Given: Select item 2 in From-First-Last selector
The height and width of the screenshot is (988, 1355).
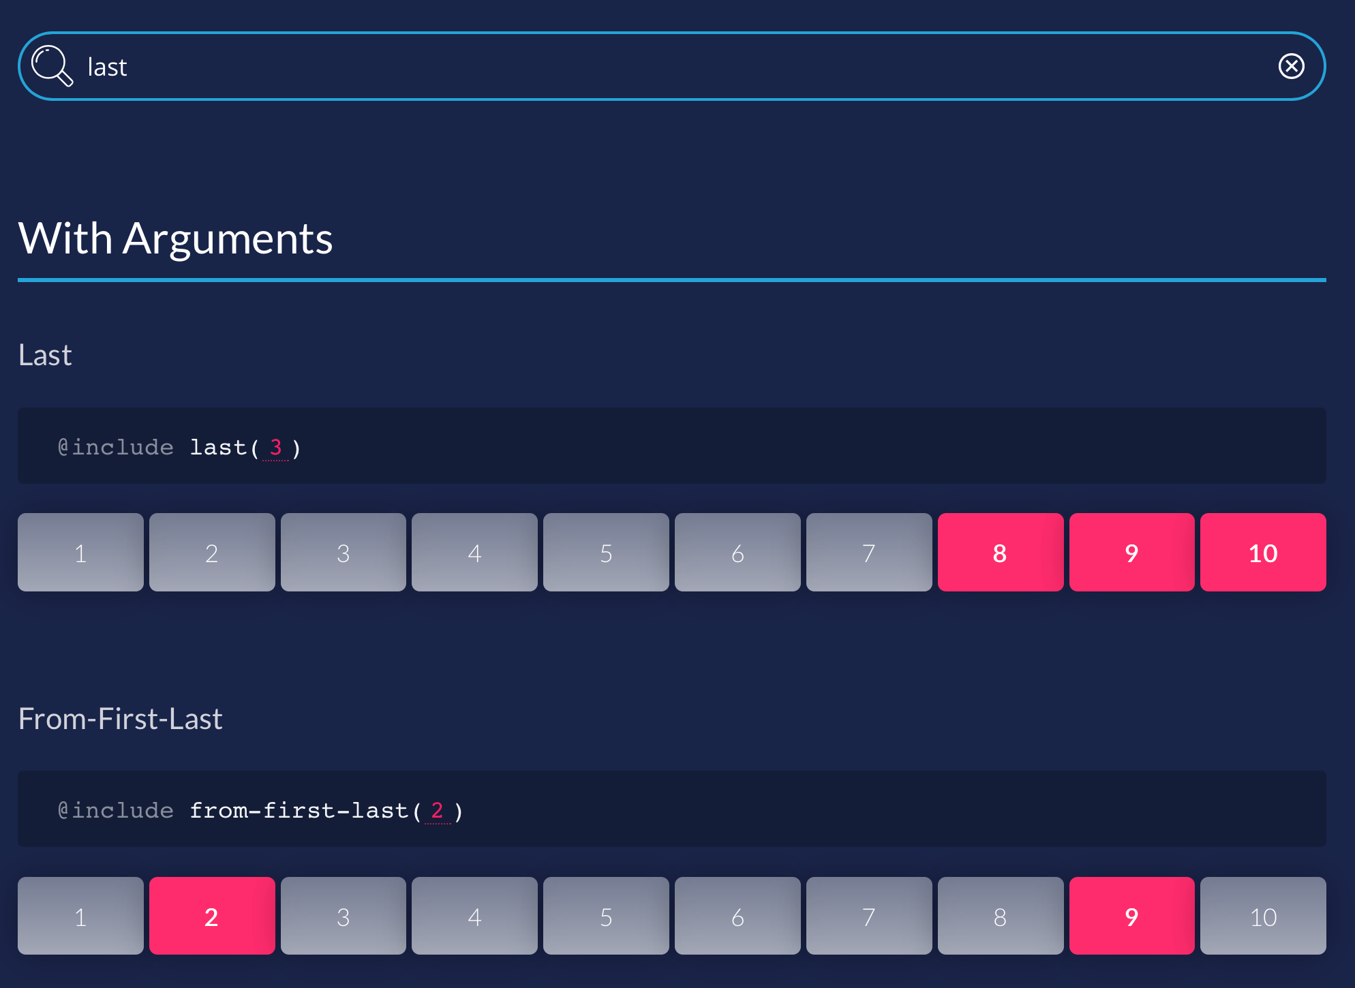Looking at the screenshot, I should 213,915.
